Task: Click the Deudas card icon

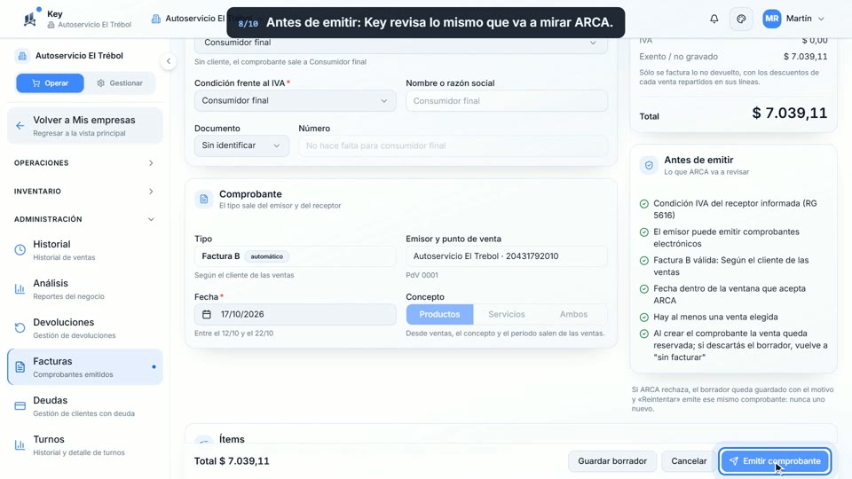Action: coord(20,406)
